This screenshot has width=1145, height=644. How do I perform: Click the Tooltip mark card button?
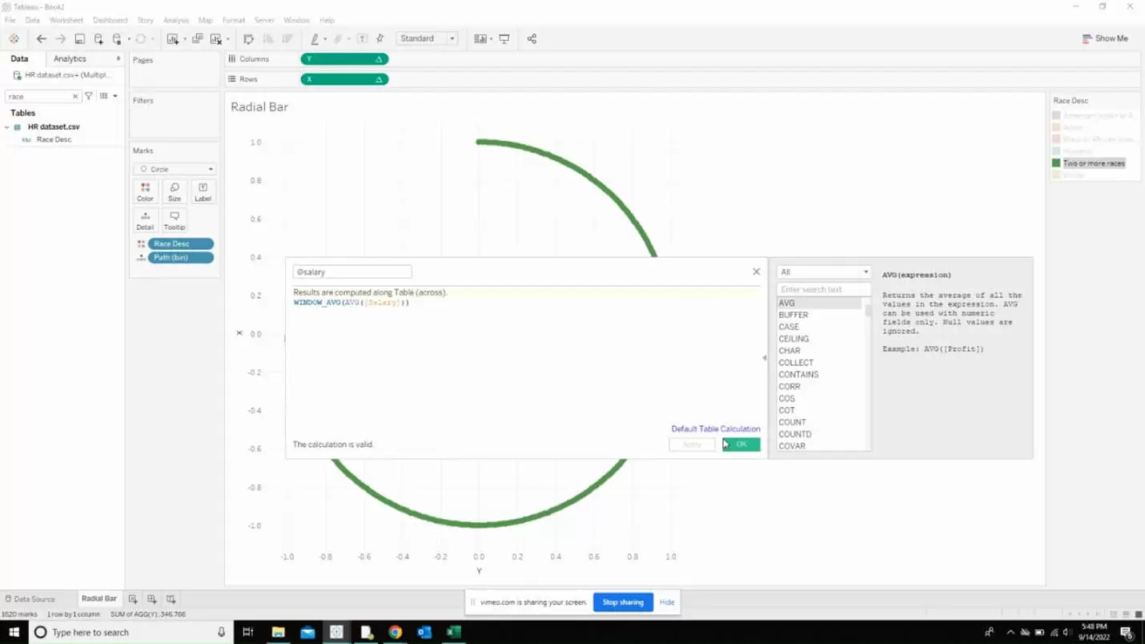click(175, 220)
